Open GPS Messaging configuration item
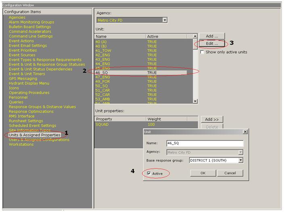The image size is (284, 212). [x=23, y=79]
